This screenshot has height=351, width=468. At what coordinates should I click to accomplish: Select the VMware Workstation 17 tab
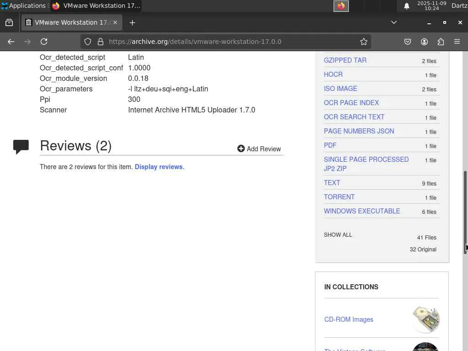tap(72, 22)
